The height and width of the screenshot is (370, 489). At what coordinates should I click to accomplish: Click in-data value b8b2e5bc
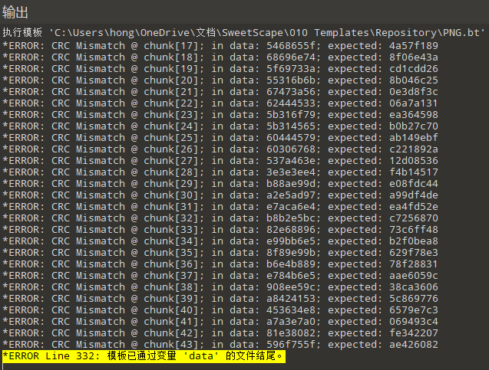point(291,218)
